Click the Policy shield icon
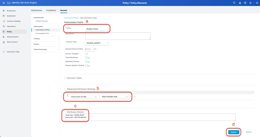Image resolution: width=260 pixels, height=137 pixels. [4, 32]
